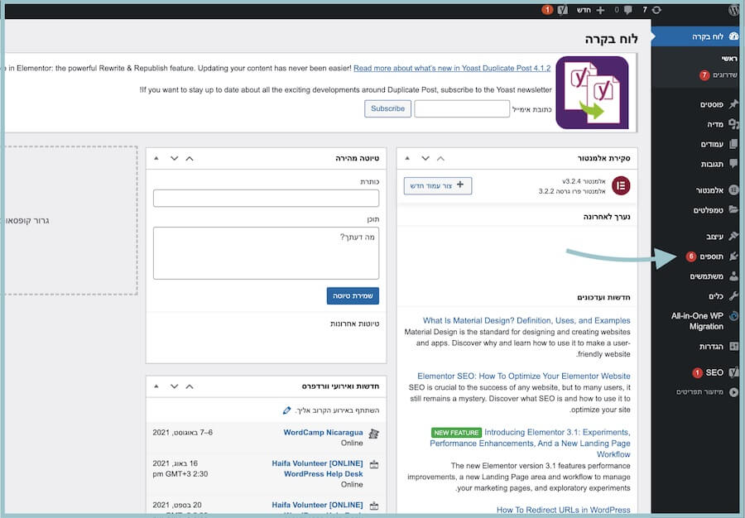Toggle 'סקירת אלמנטור' panel with triangle
The height and width of the screenshot is (518, 745).
click(x=407, y=158)
